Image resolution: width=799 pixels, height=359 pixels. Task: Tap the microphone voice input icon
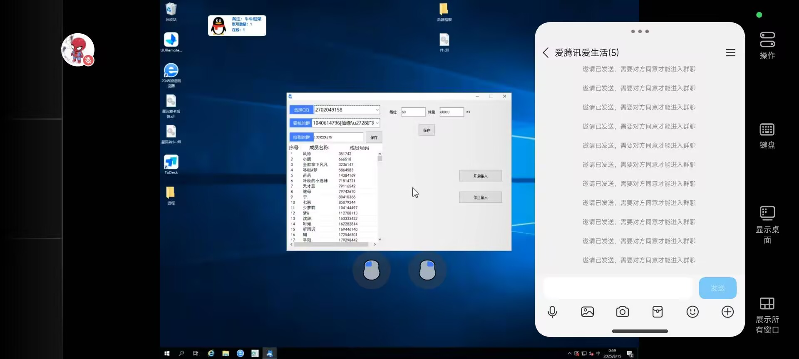coord(552,312)
